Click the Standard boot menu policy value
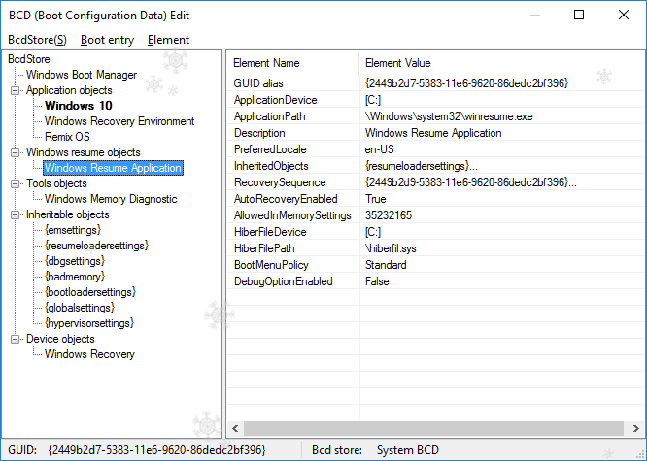Viewport: 647px width, 461px height. pyautogui.click(x=386, y=265)
